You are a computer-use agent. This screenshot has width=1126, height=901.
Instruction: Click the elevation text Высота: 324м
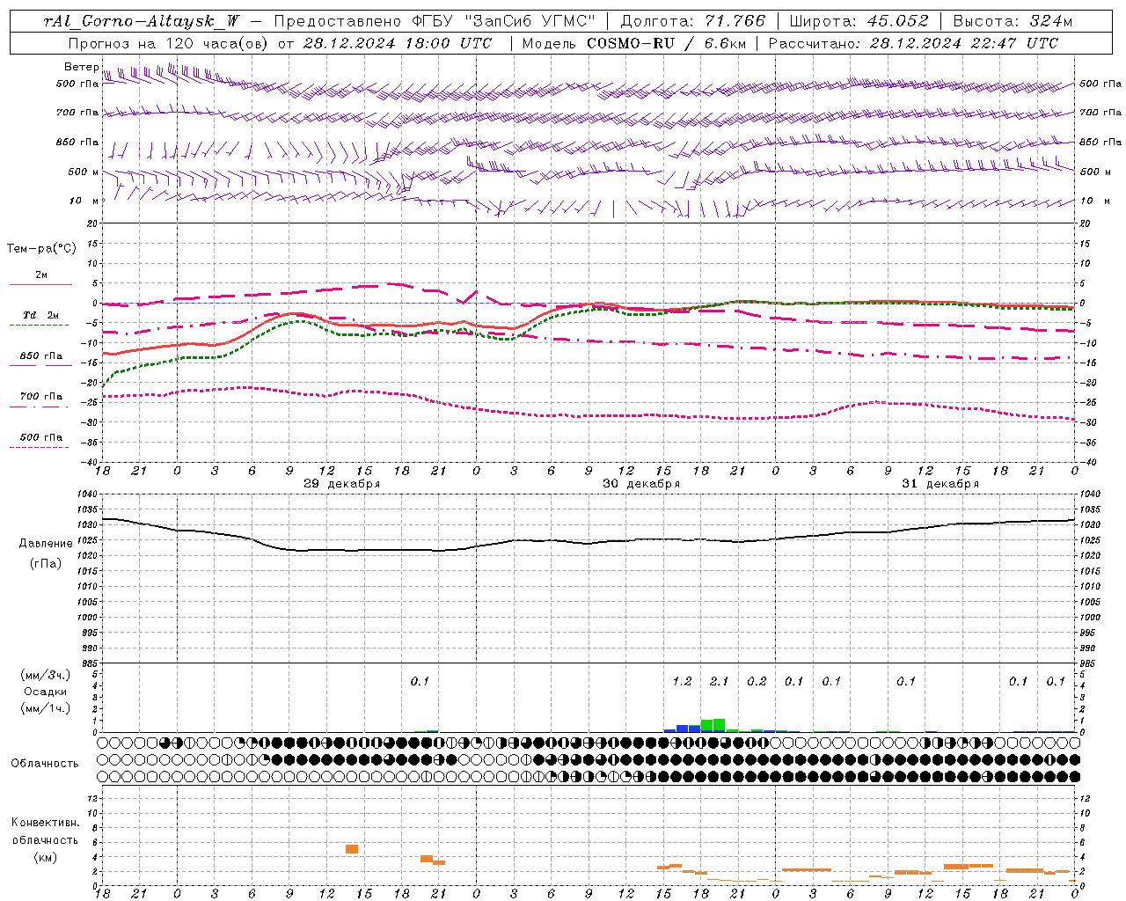(x=1013, y=21)
